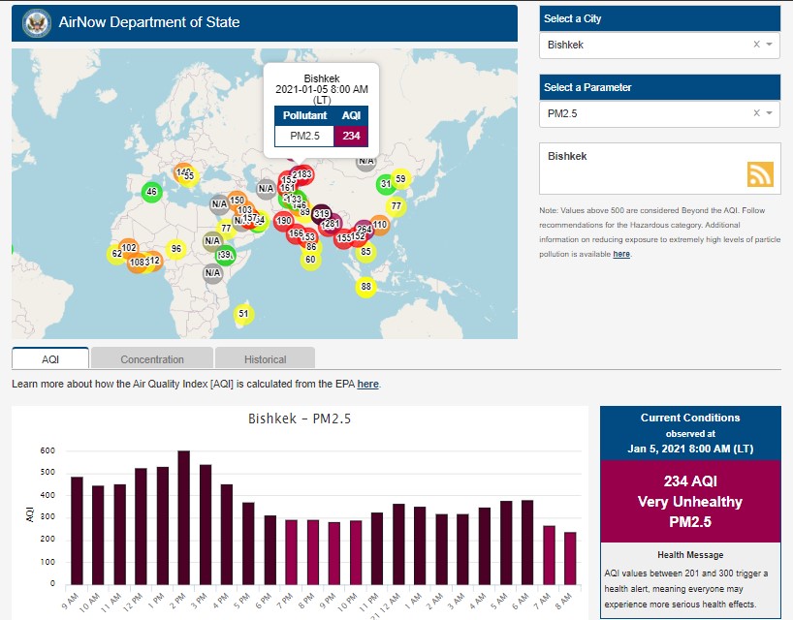Select the orange map marker labeled 110

(379, 225)
